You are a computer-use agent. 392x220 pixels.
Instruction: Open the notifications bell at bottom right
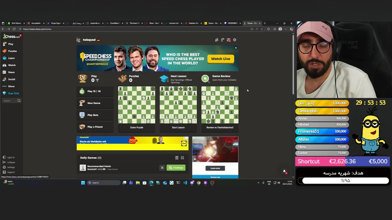pos(284,171)
